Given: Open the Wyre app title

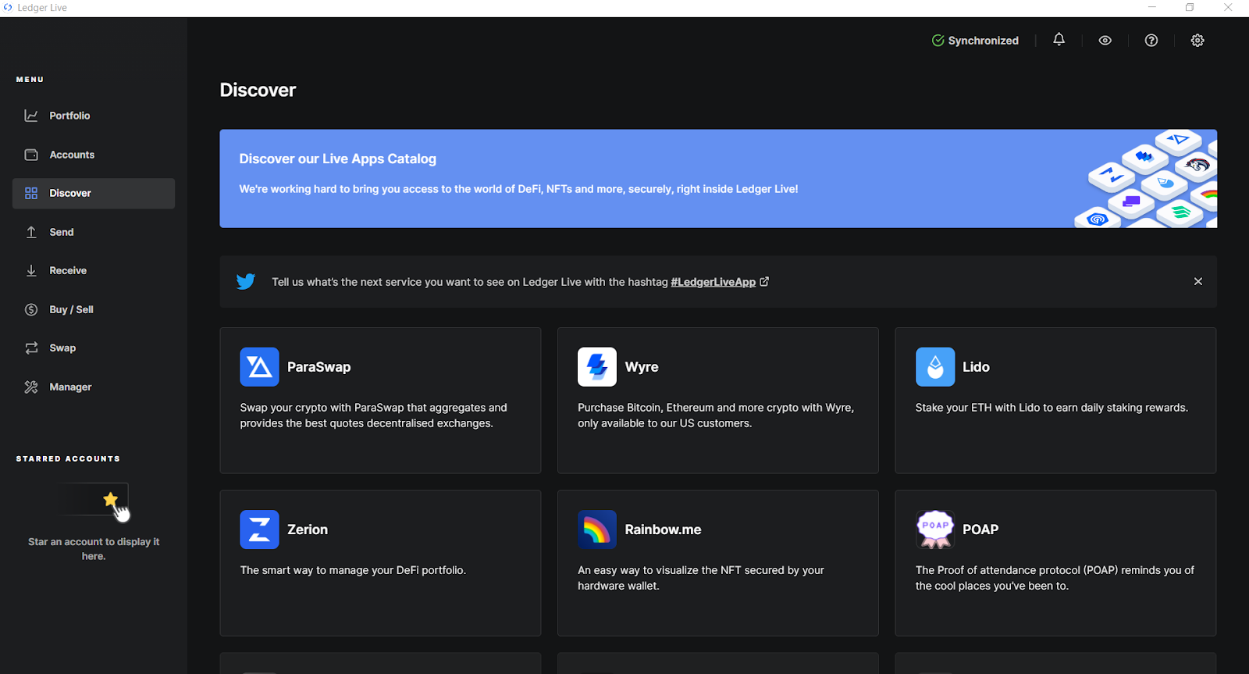Looking at the screenshot, I should coord(642,367).
